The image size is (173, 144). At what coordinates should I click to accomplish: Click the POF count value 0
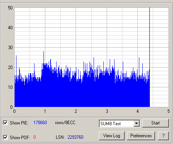point(34,137)
